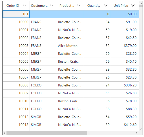Image resolution: width=144 pixels, height=137 pixels.
Task: Select the $28.50 unit price cell
Action: (124, 54)
